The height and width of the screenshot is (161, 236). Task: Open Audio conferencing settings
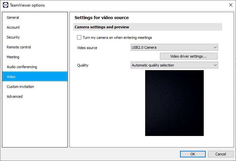(x=35, y=67)
